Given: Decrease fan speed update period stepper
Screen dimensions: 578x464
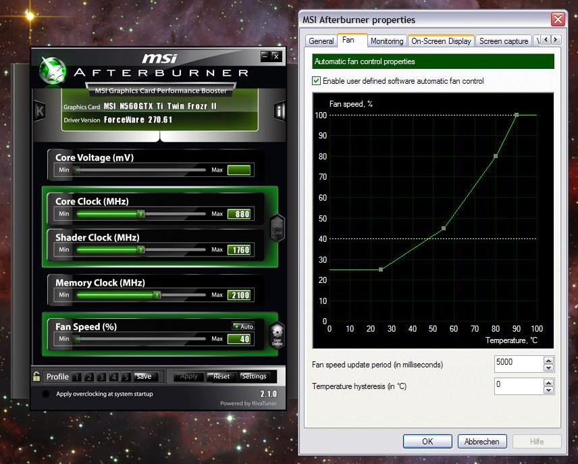Looking at the screenshot, I should 548,367.
